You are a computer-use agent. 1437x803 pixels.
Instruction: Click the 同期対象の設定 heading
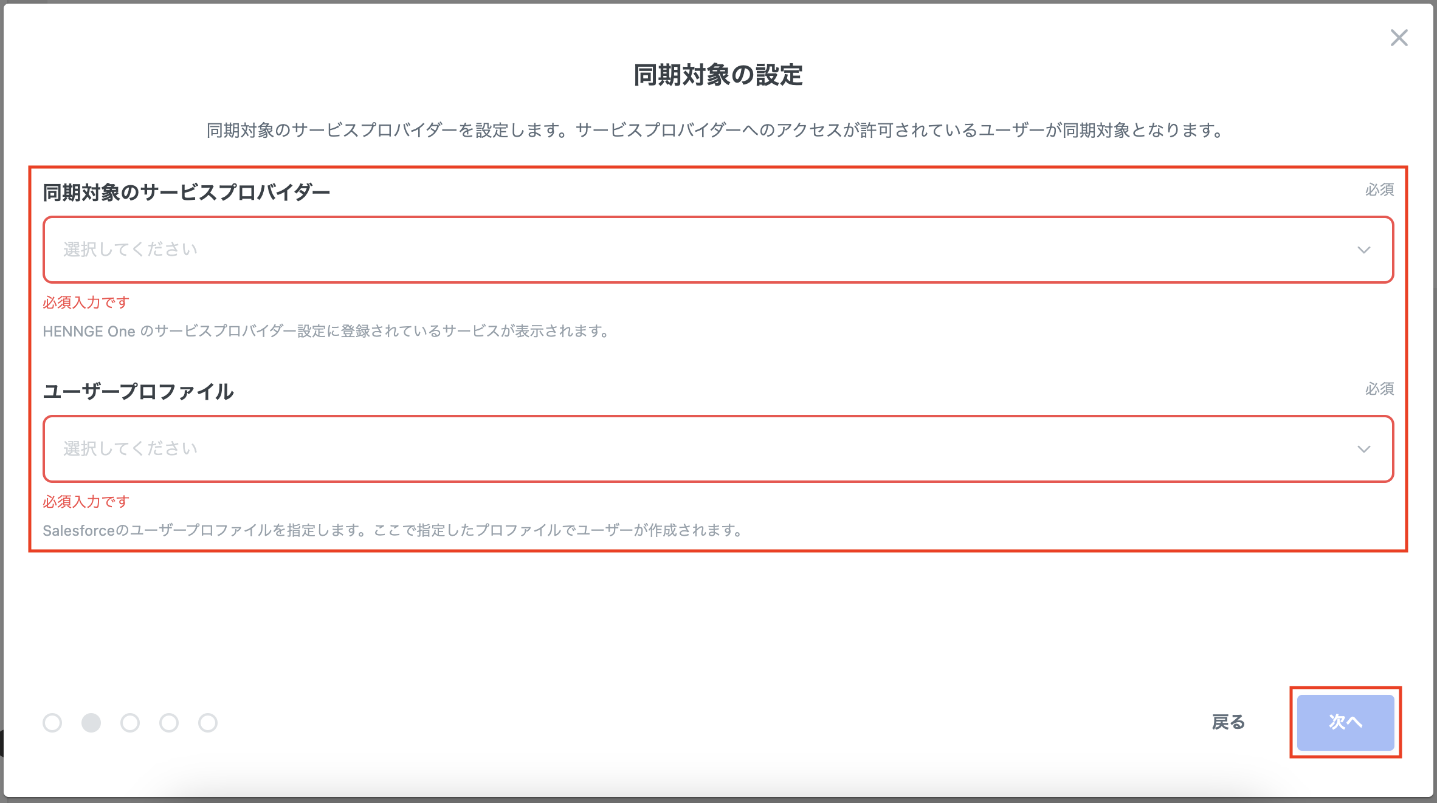pos(718,75)
